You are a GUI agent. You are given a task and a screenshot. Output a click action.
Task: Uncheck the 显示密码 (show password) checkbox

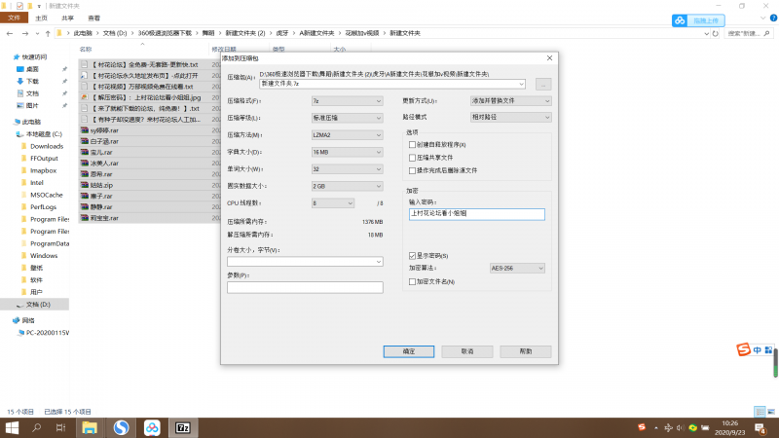[x=413, y=255]
